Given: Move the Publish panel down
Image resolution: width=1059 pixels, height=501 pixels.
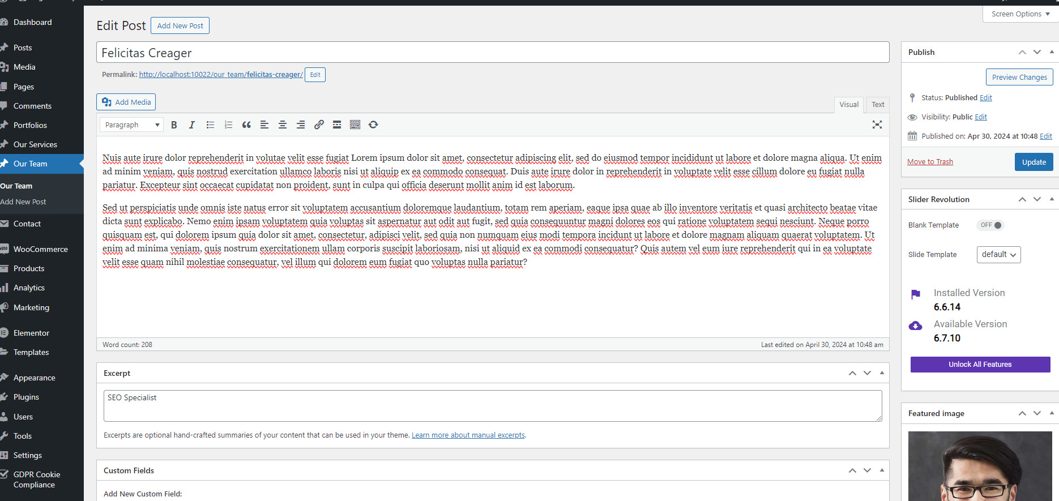Looking at the screenshot, I should tap(1037, 52).
